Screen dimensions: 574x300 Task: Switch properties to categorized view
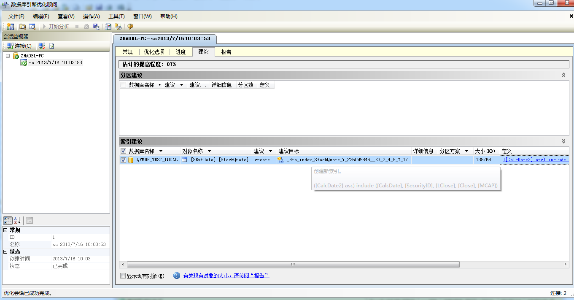8,220
